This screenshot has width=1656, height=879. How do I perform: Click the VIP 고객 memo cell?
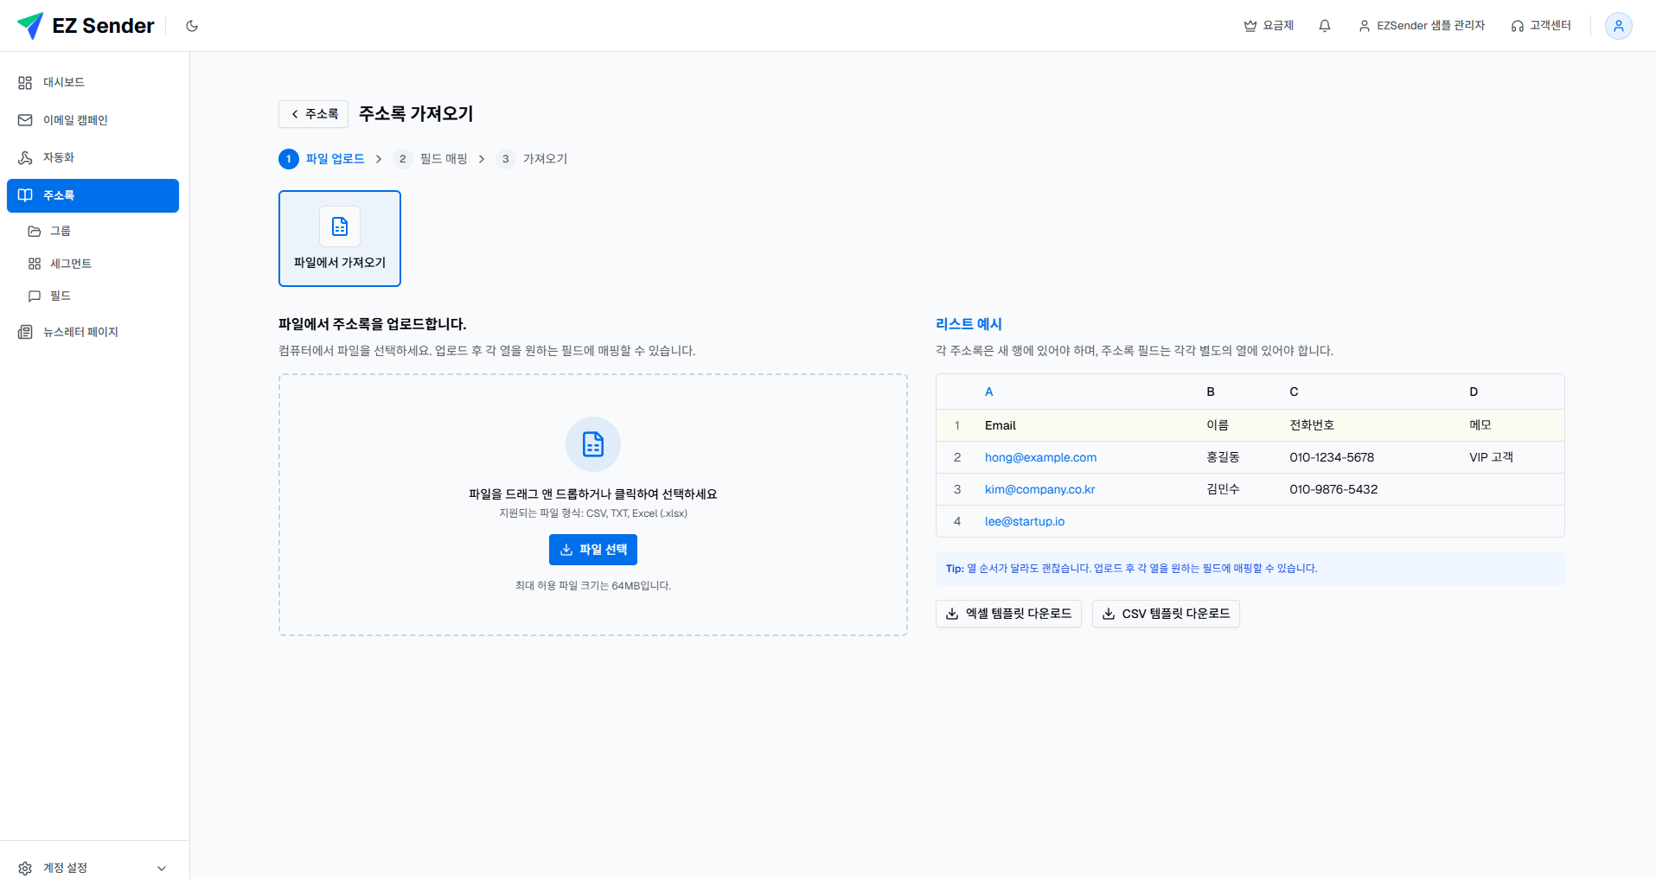pos(1491,457)
